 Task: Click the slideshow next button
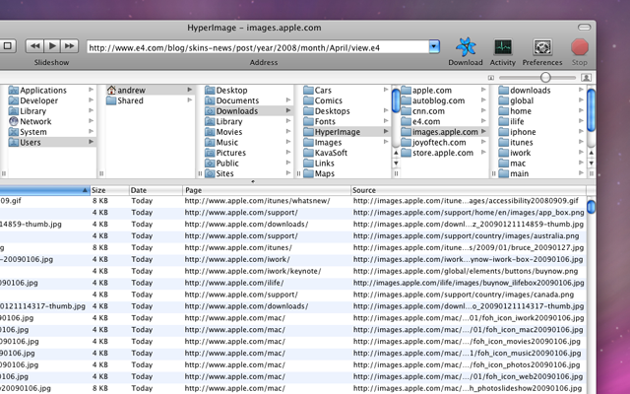tap(72, 45)
